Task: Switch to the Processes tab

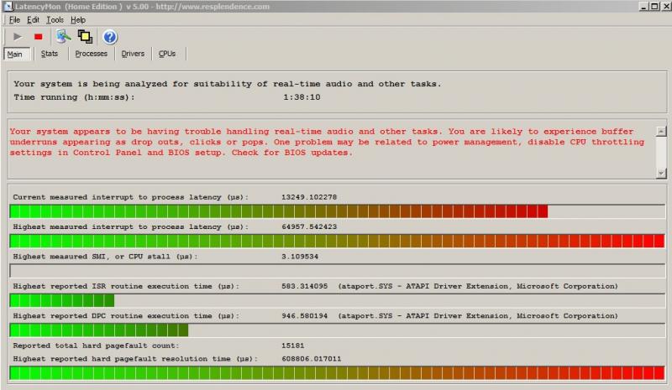Action: pyautogui.click(x=92, y=54)
